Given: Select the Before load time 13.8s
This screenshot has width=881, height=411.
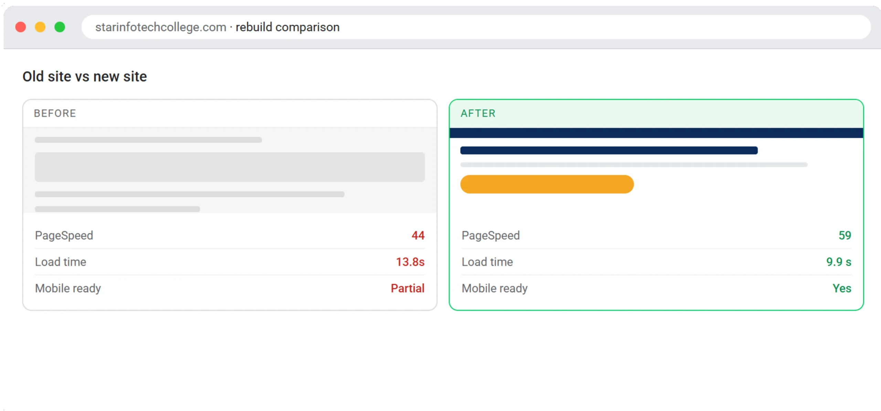Looking at the screenshot, I should [410, 262].
